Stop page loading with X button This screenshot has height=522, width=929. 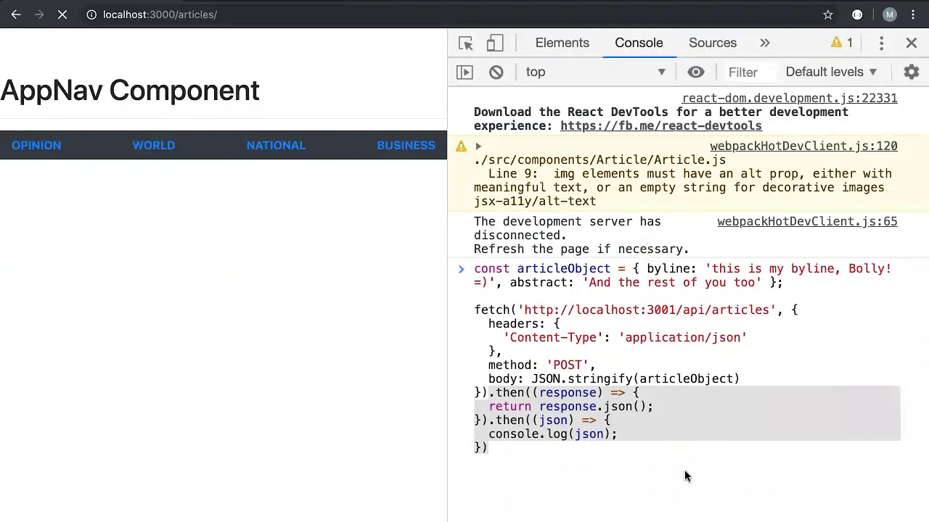pyautogui.click(x=62, y=14)
